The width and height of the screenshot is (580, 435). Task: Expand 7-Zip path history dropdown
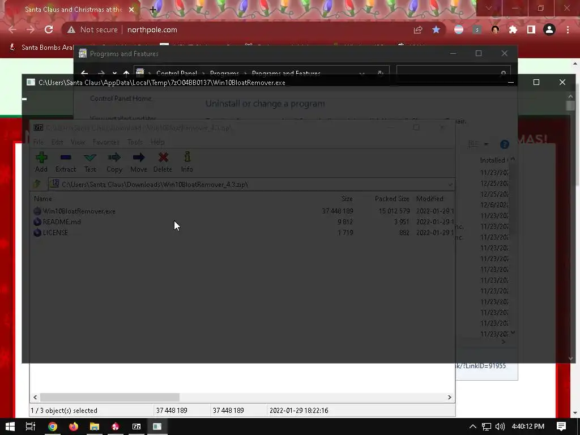pyautogui.click(x=450, y=184)
